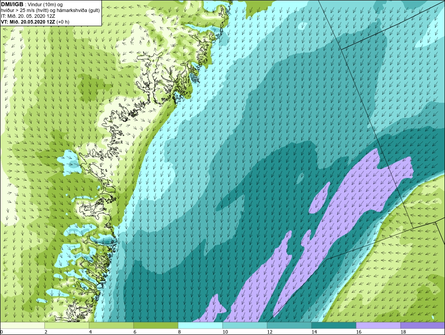The width and height of the screenshot is (445, 335).
Task: Click the 'IT: Mið. 20. 05. 2020 12Z' line
Action: [28, 16]
